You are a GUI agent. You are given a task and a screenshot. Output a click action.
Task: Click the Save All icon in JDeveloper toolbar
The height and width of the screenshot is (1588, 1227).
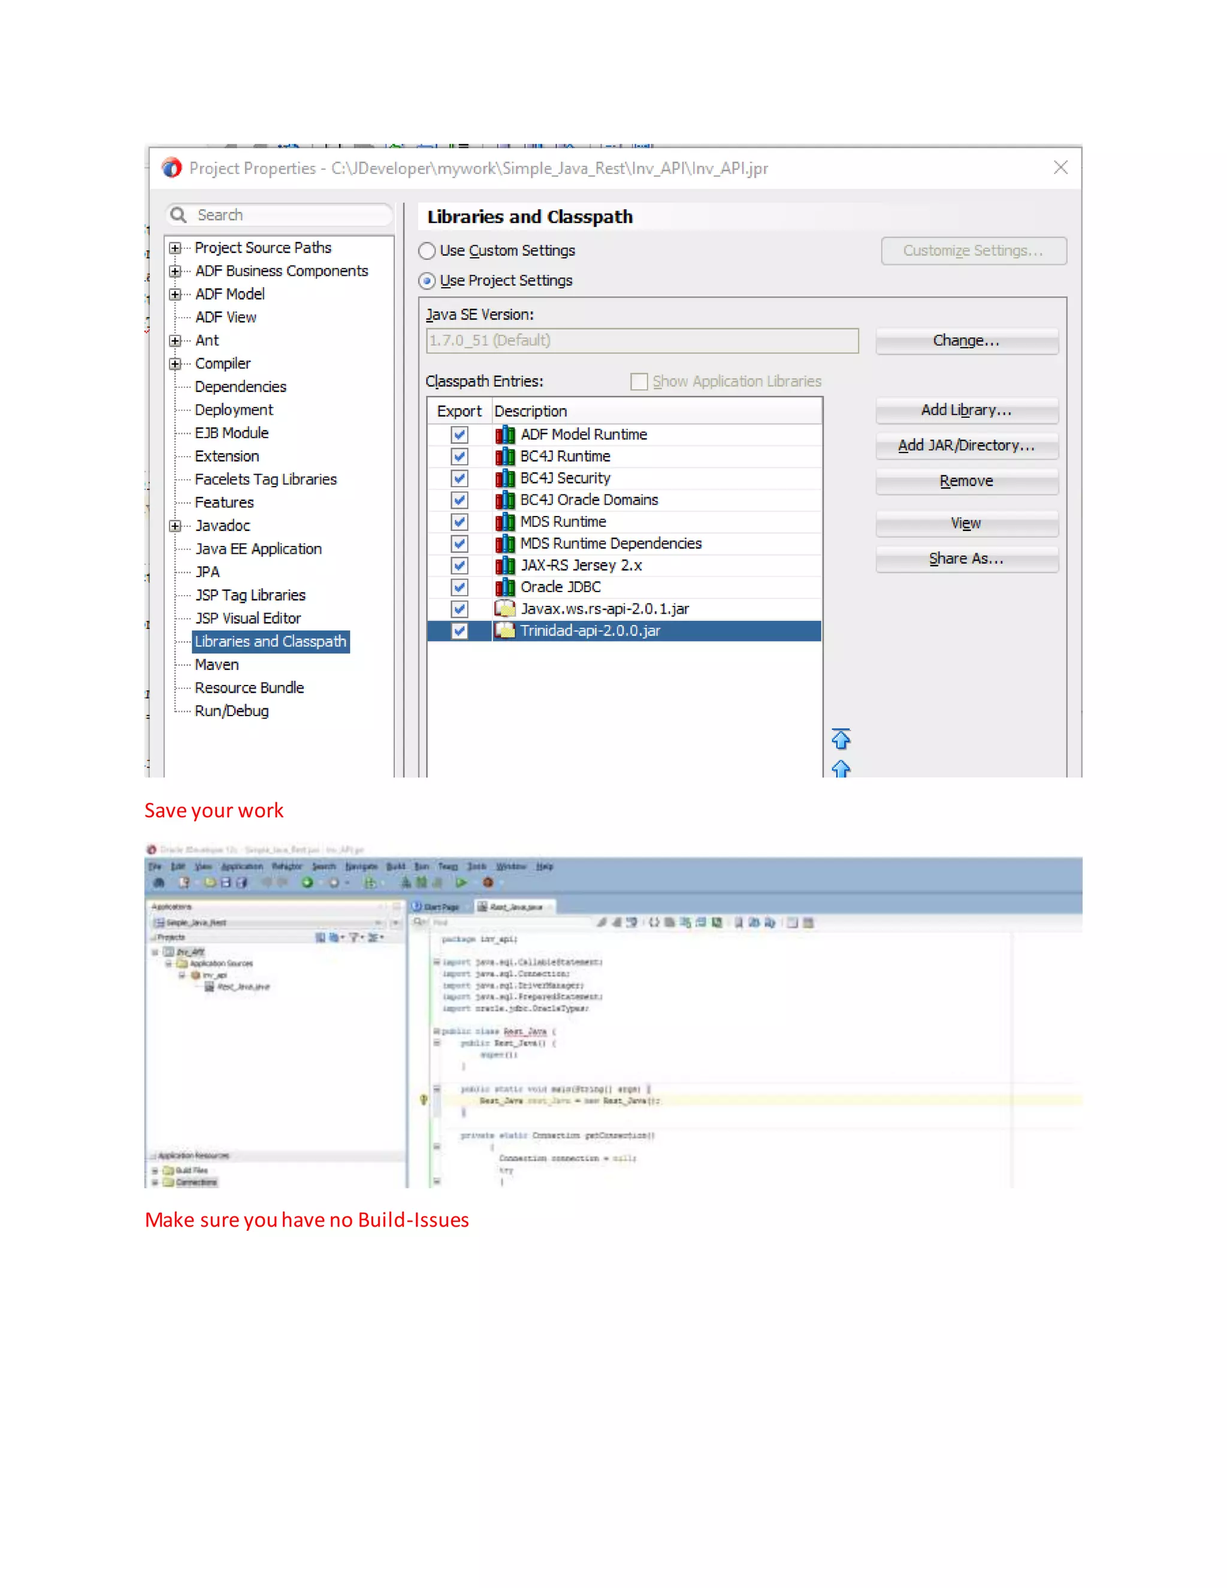[241, 883]
